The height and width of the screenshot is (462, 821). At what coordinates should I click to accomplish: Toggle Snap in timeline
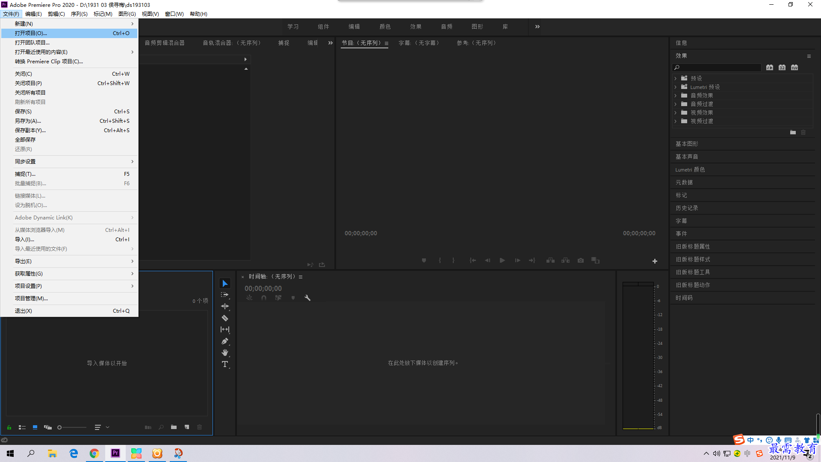[264, 298]
